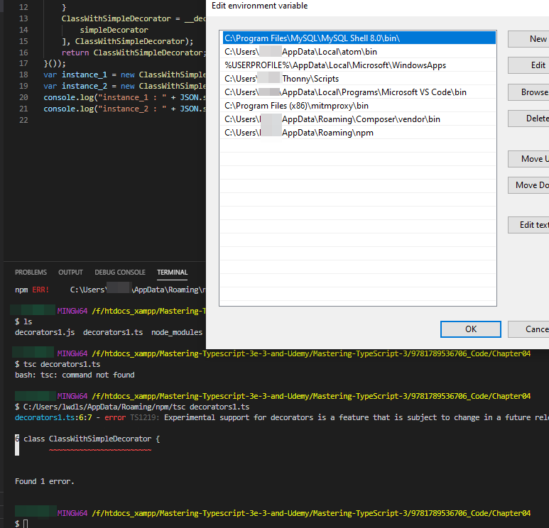Switch to the DEBUG CONSOLE tab
The width and height of the screenshot is (549, 528).
point(120,273)
